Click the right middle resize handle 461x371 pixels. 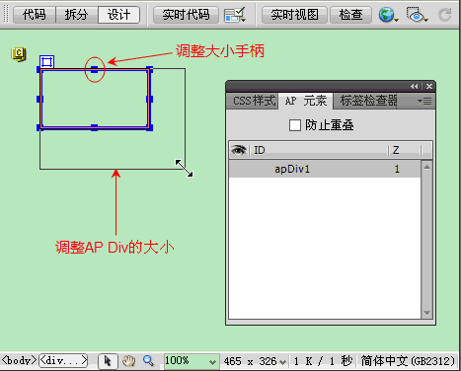pos(150,99)
